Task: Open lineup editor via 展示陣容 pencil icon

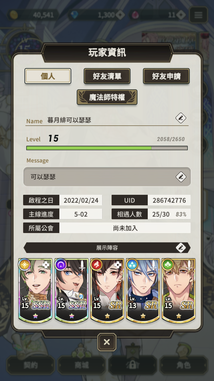Action: (181, 248)
